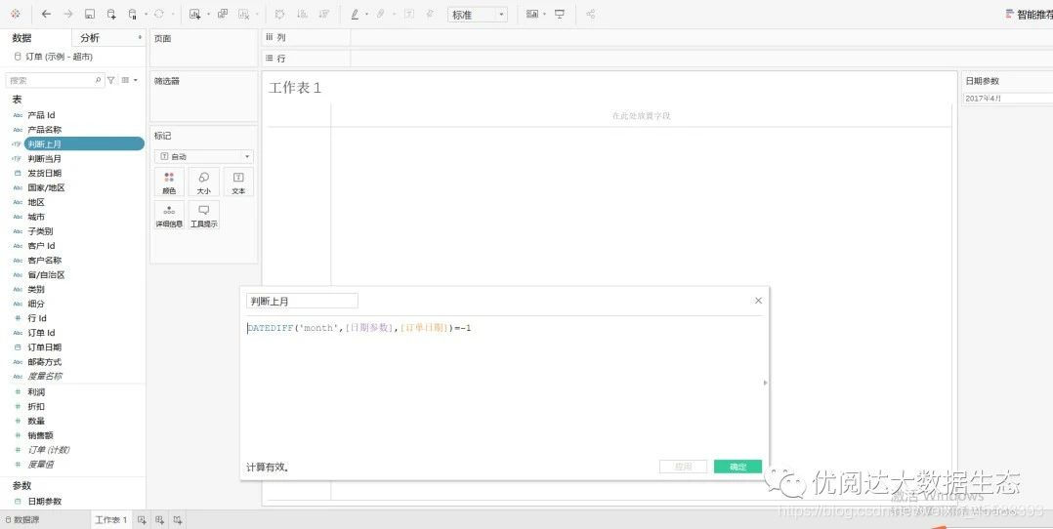Click the save workbook icon
The image size is (1053, 529).
pos(90,14)
